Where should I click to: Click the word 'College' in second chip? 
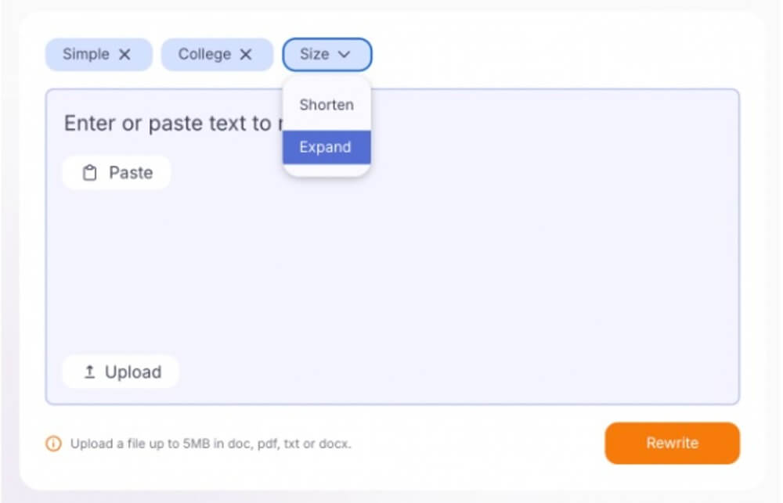pyautogui.click(x=204, y=55)
